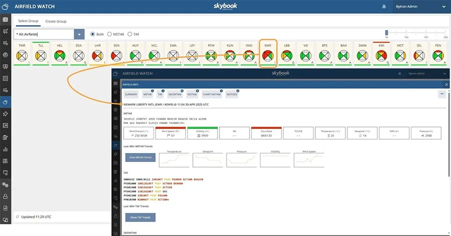Select the Both radio button
The width and height of the screenshot is (451, 236).
point(93,34)
